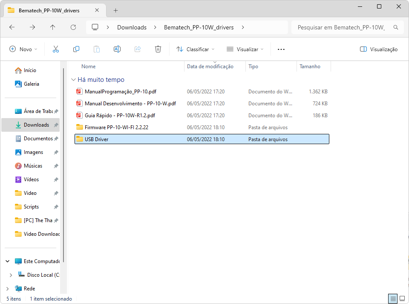Screen dimensions: 409x304
Task: Select Manual Desenvolvimento - PP-10-W.pdf
Action: 202,104
